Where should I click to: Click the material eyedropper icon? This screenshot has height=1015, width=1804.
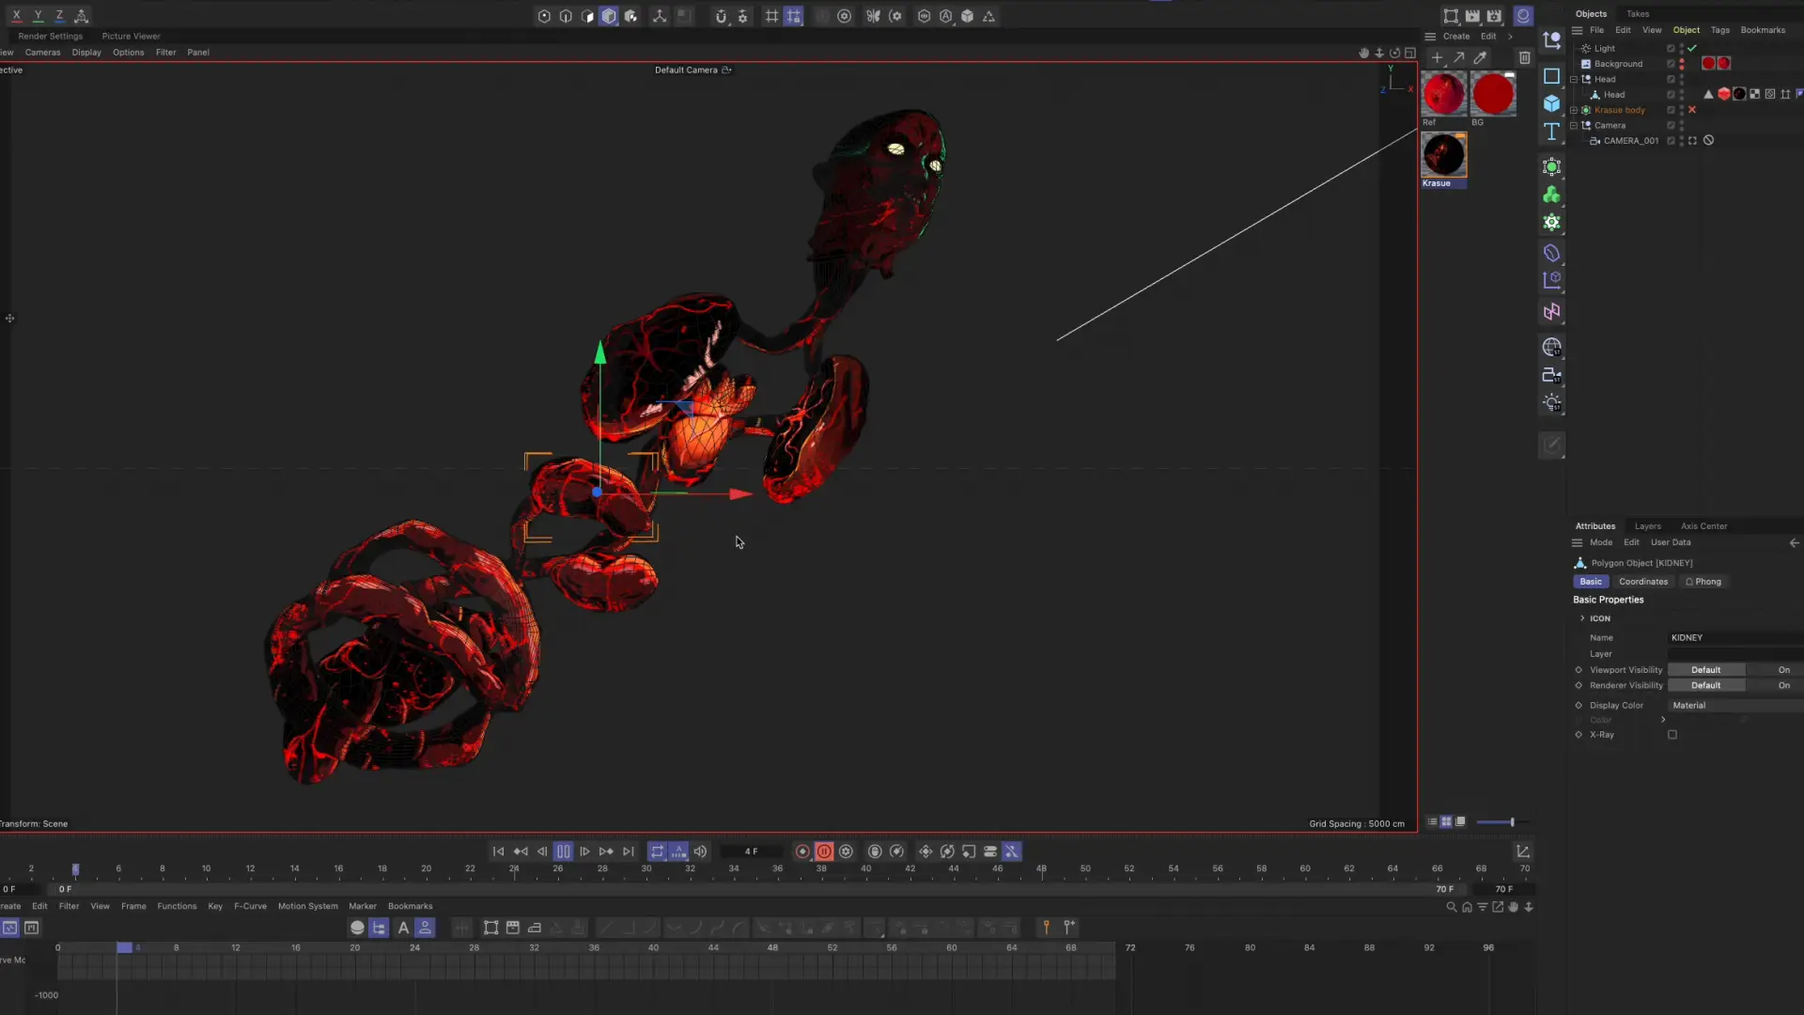[1481, 58]
